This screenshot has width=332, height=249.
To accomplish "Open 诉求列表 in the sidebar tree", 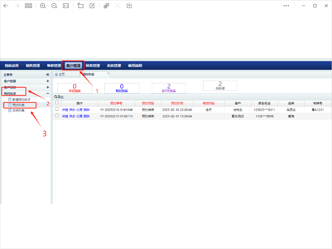I will (18, 111).
